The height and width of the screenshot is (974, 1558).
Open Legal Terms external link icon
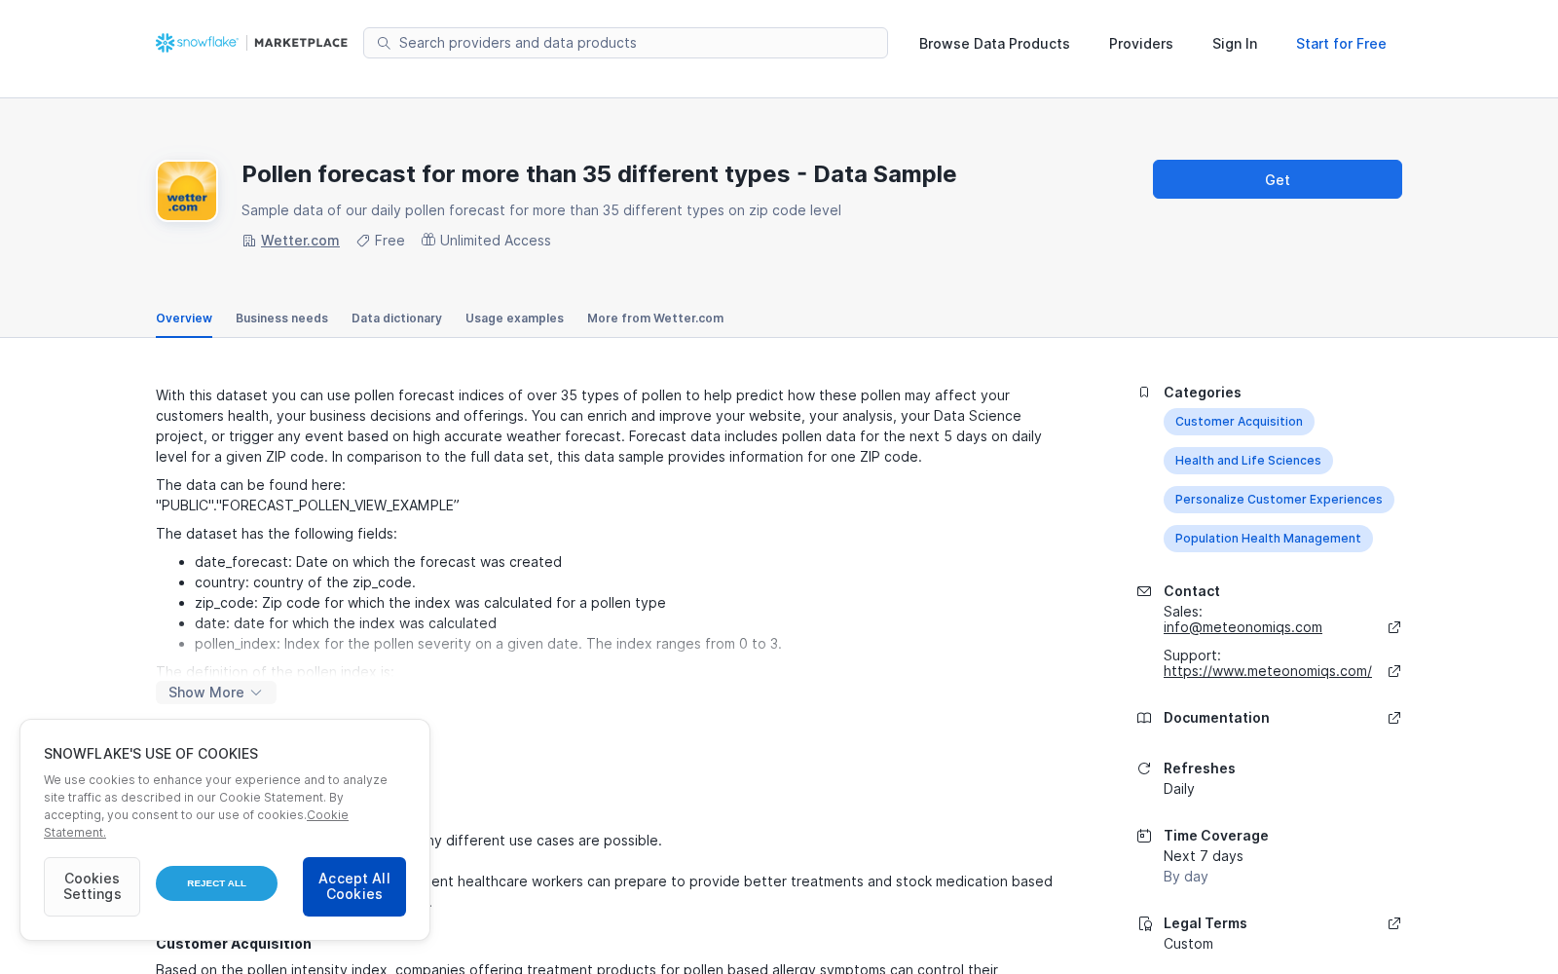[1394, 923]
